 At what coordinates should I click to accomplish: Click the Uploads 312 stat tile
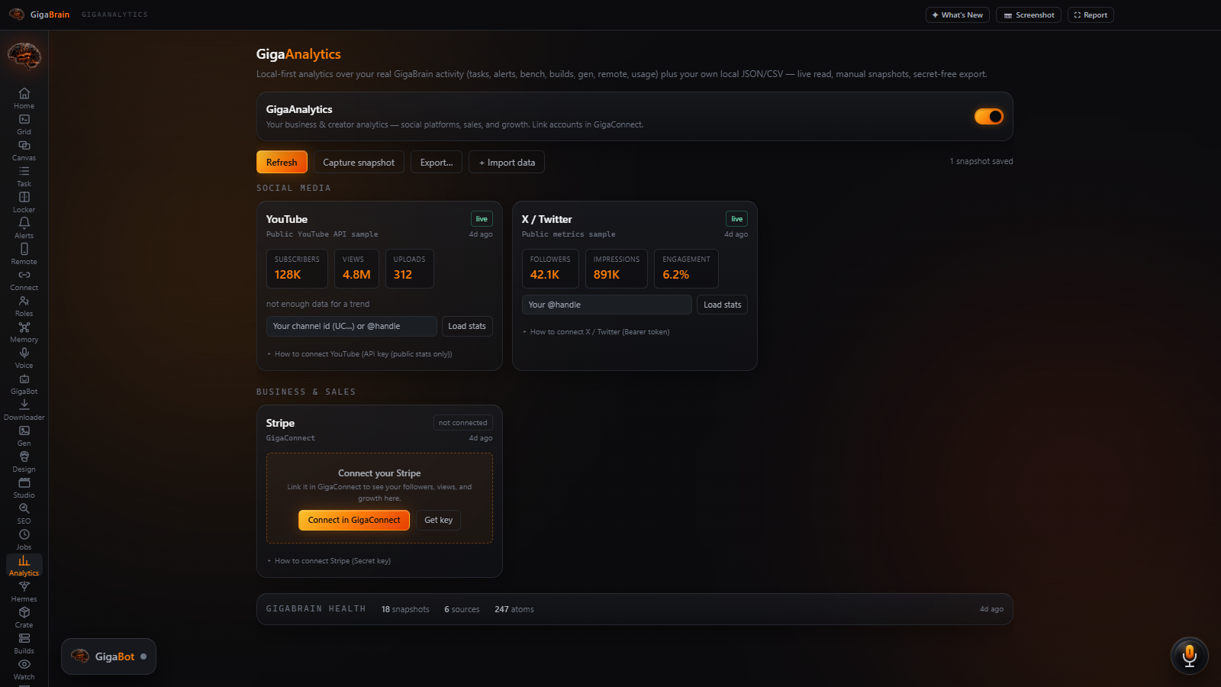pos(410,269)
